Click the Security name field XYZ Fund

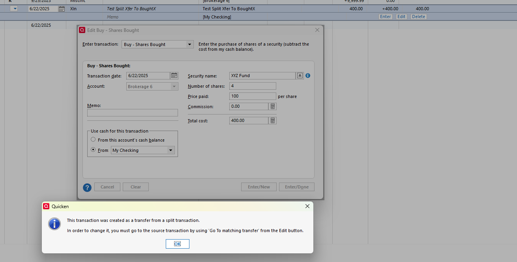[x=262, y=76]
